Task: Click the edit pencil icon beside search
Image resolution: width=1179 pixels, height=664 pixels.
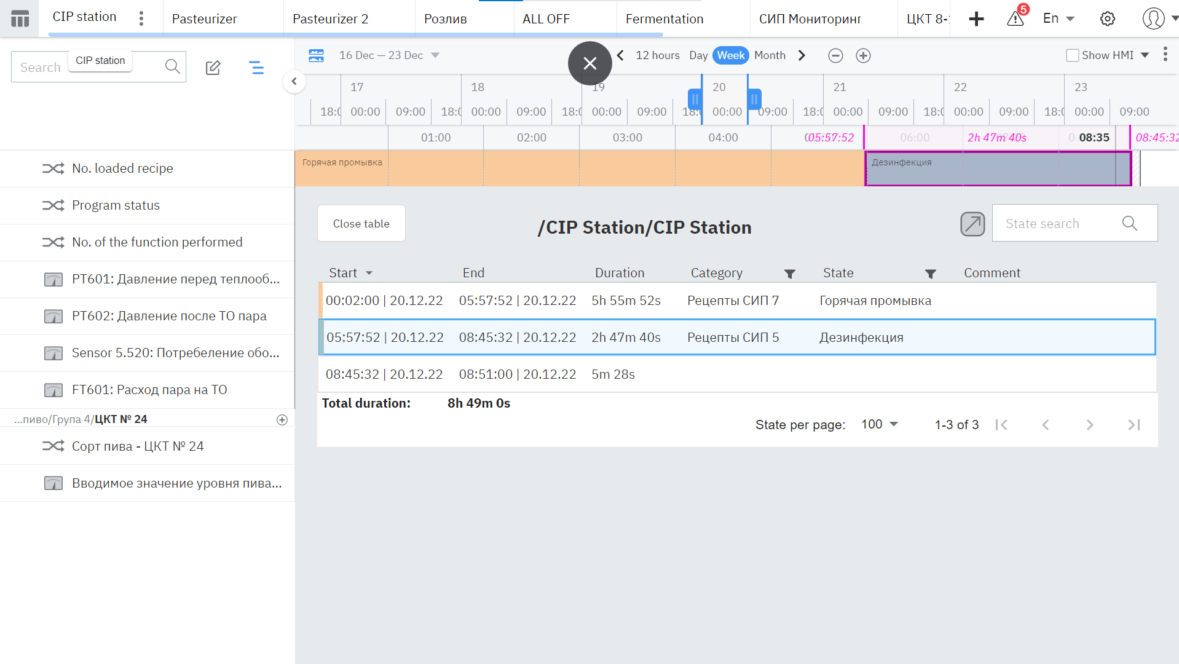Action: (x=213, y=68)
